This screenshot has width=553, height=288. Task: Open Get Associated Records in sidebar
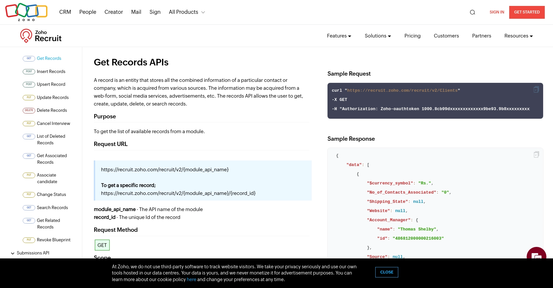pyautogui.click(x=52, y=159)
